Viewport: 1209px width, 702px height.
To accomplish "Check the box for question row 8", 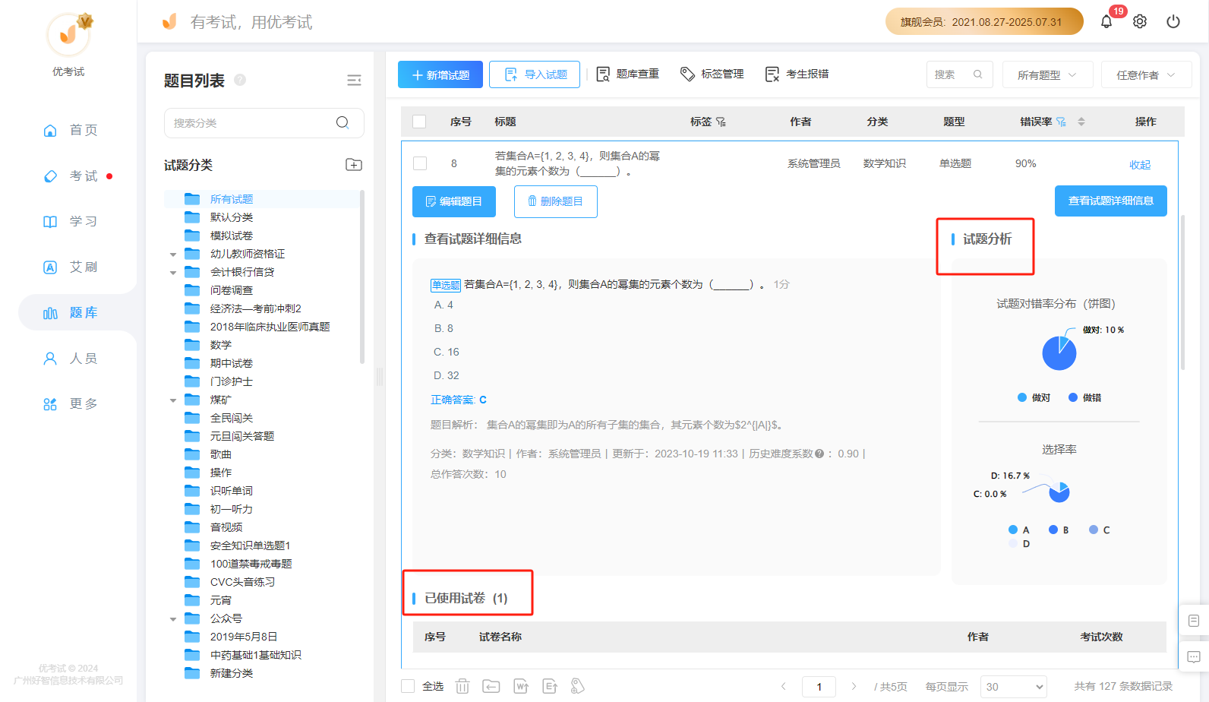I will (x=420, y=163).
